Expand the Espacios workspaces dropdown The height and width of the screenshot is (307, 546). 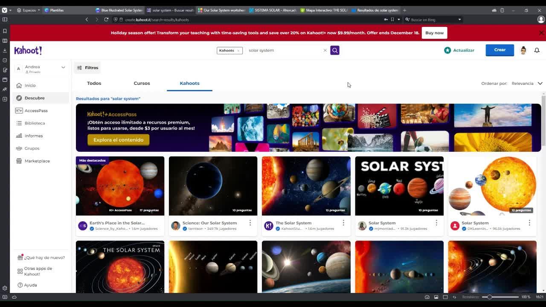[x=29, y=10]
